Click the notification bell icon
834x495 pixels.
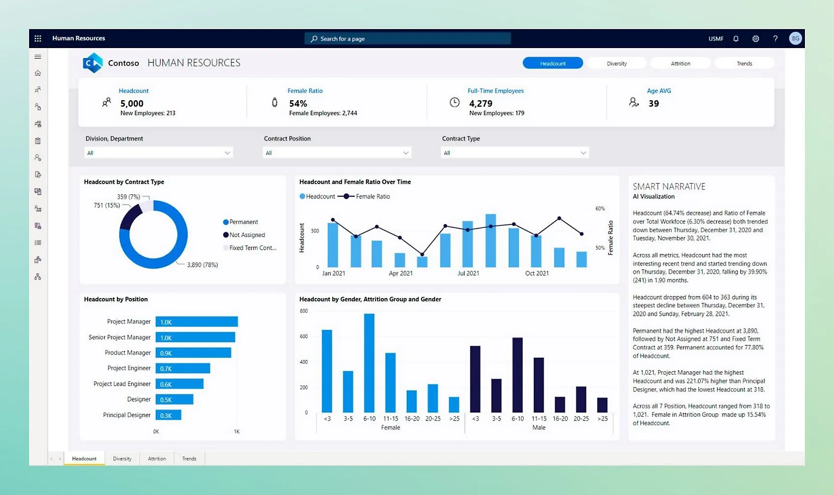[736, 39]
